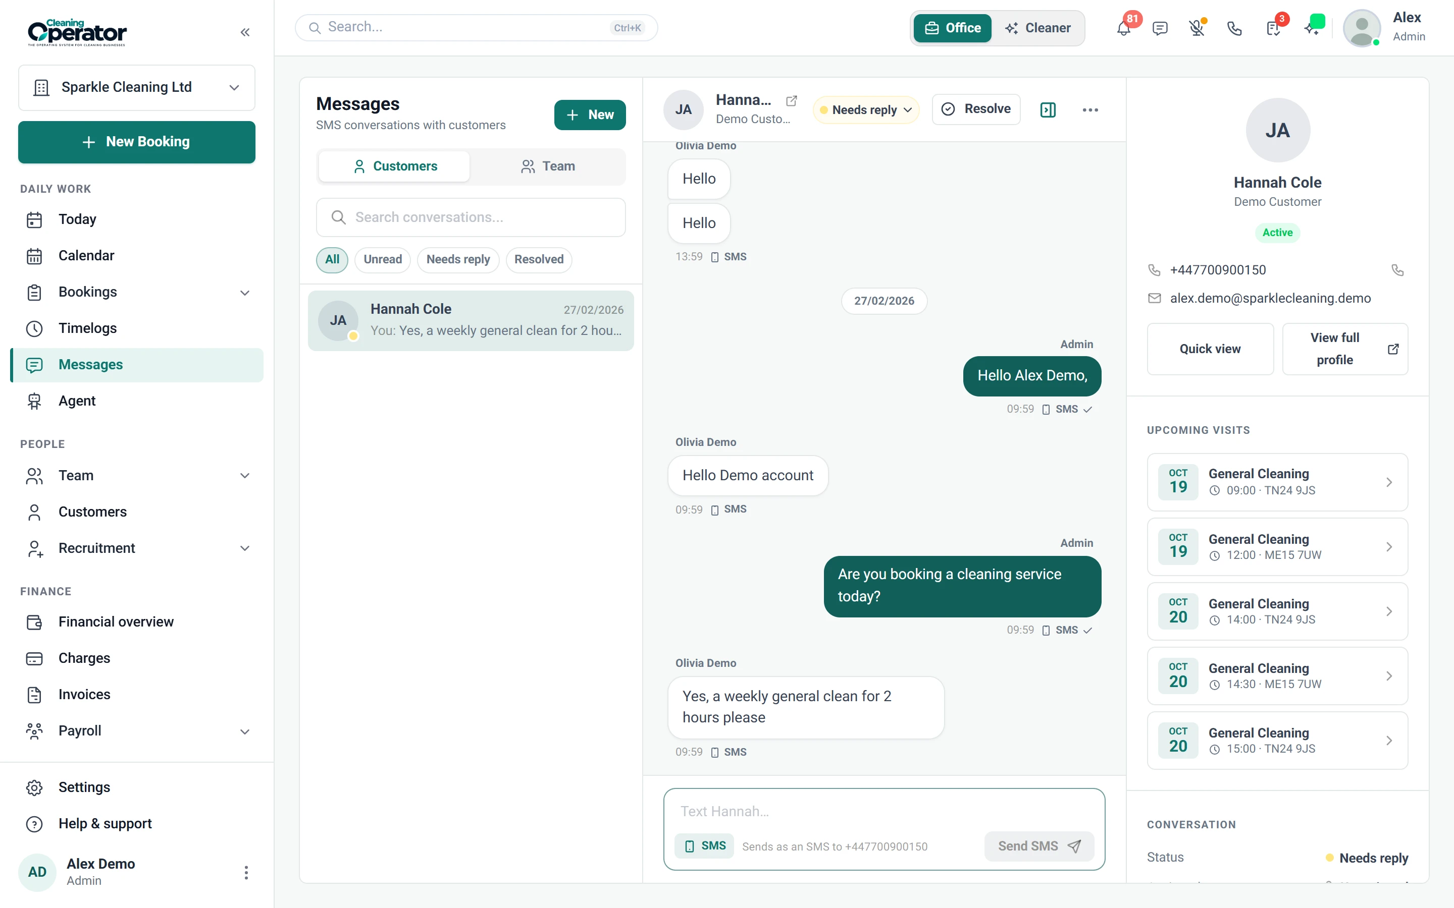This screenshot has height=908, width=1454.
Task: Switch to the Team messages tab
Action: click(x=547, y=166)
